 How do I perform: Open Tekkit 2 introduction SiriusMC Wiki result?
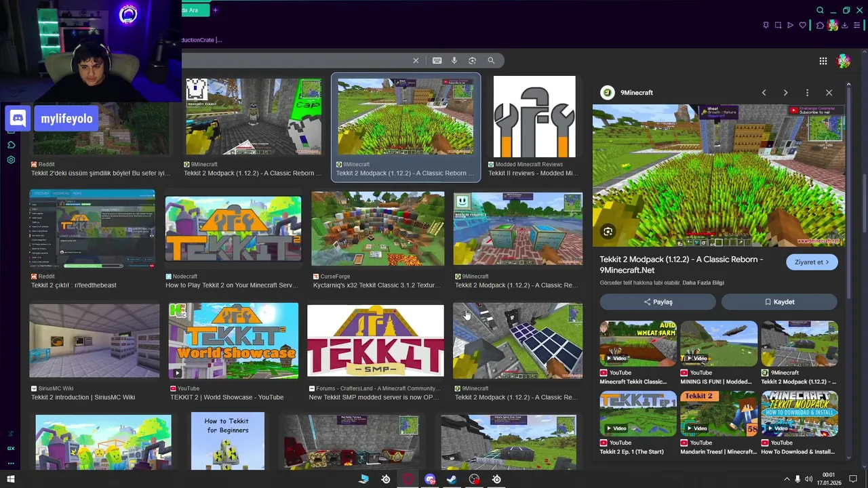point(94,340)
